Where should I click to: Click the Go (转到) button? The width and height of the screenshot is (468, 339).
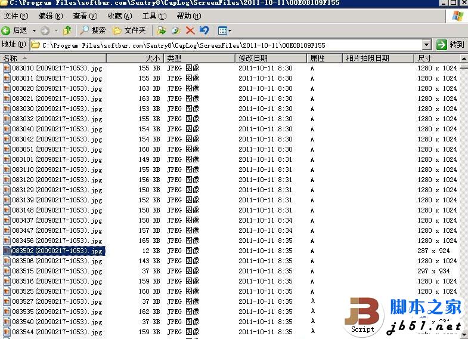[x=450, y=45]
